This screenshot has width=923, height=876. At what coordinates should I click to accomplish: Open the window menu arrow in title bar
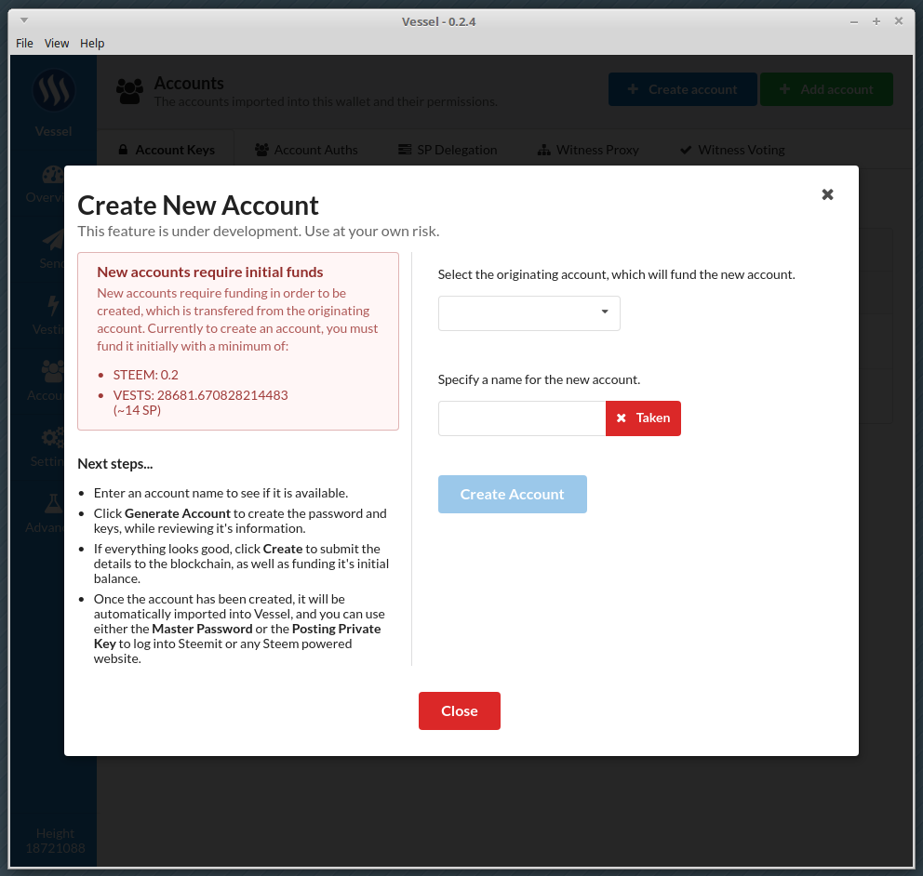coord(24,20)
